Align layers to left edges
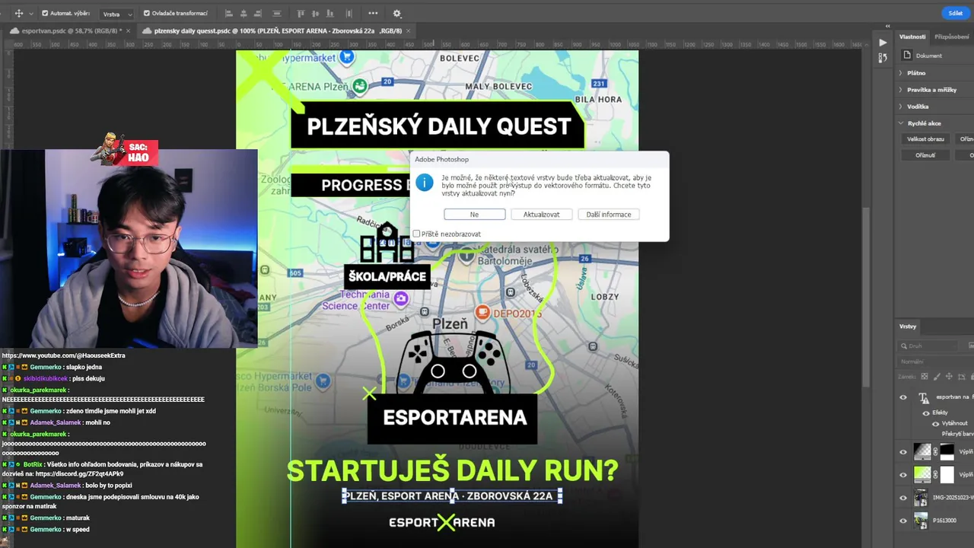 click(228, 13)
